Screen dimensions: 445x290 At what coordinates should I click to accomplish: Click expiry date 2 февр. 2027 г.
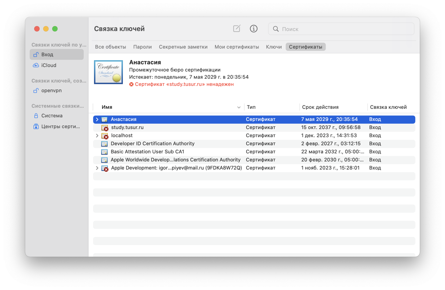click(331, 144)
